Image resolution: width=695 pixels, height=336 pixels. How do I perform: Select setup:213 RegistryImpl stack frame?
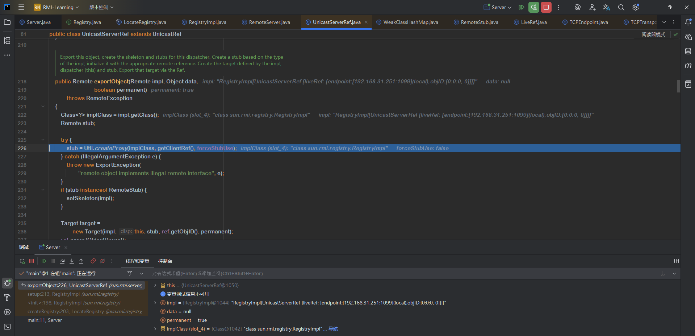pyautogui.click(x=73, y=294)
